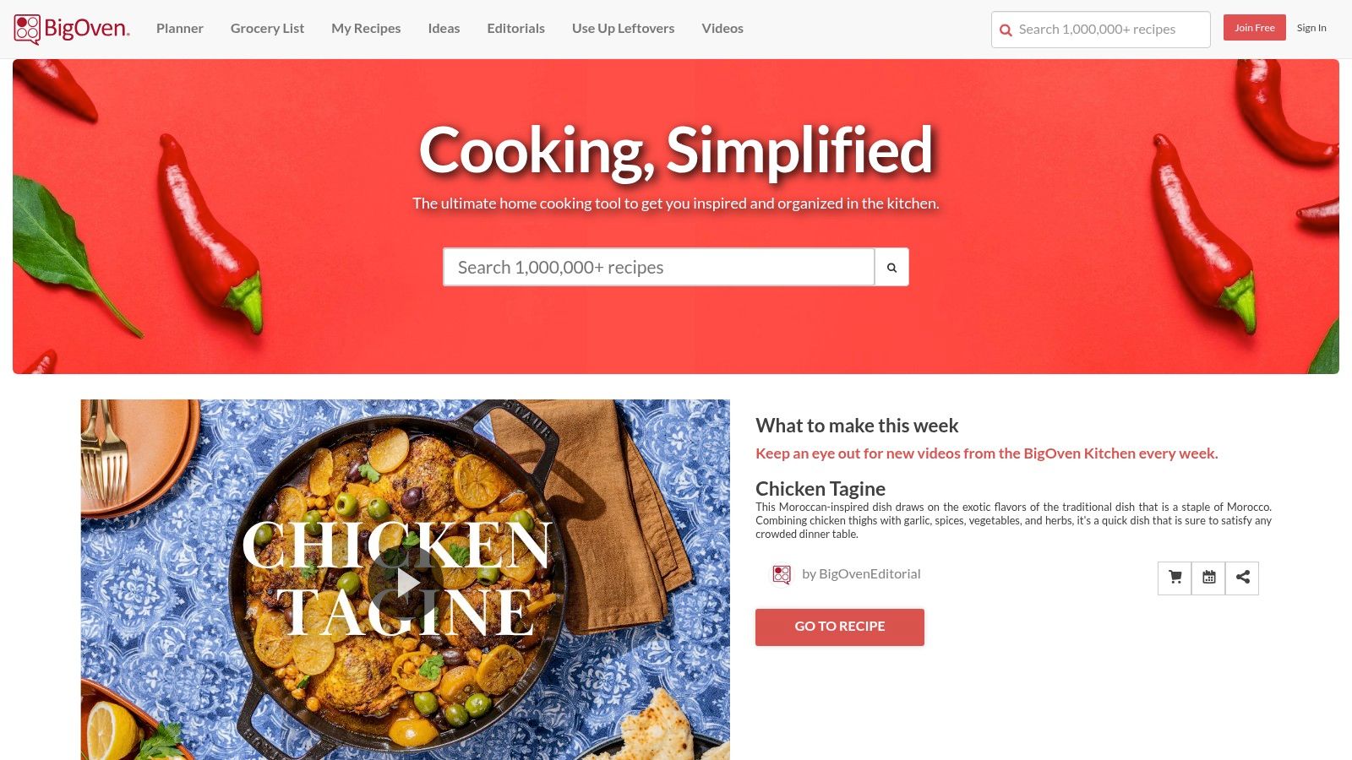Click the Sign In link
The image size is (1352, 760).
[1311, 28]
